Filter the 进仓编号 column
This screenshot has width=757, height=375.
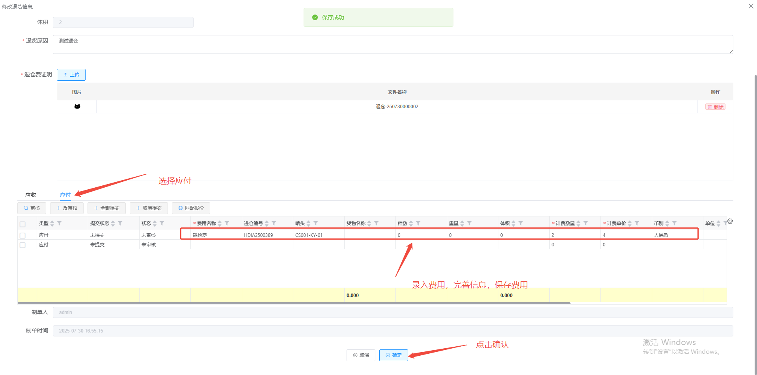274,224
